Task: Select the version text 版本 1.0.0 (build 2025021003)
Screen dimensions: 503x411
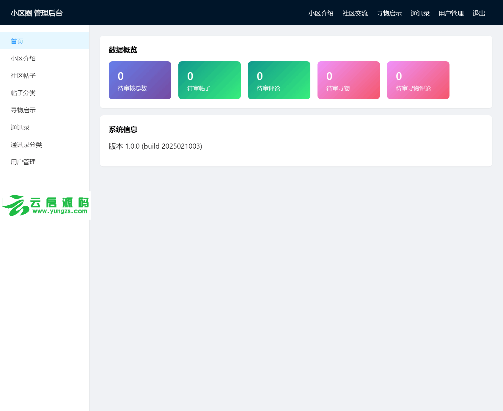Action: coord(155,146)
